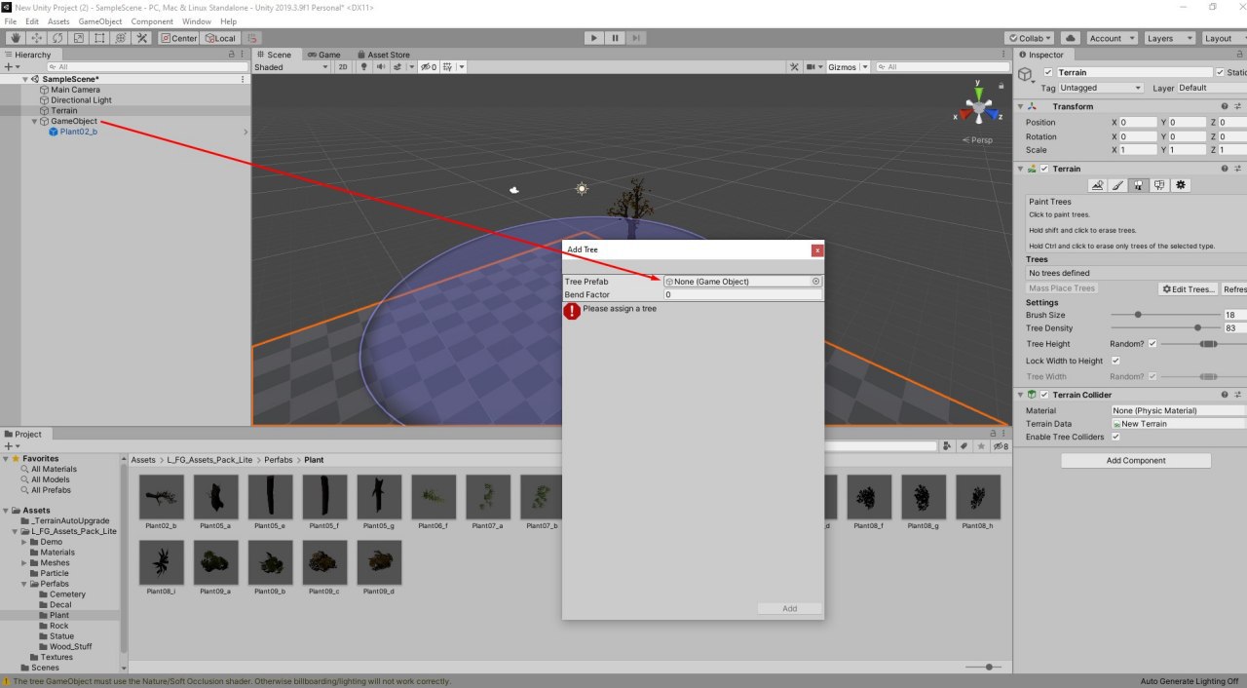1247x688 pixels.
Task: Open the custom editor tools button
Action: pos(142,38)
